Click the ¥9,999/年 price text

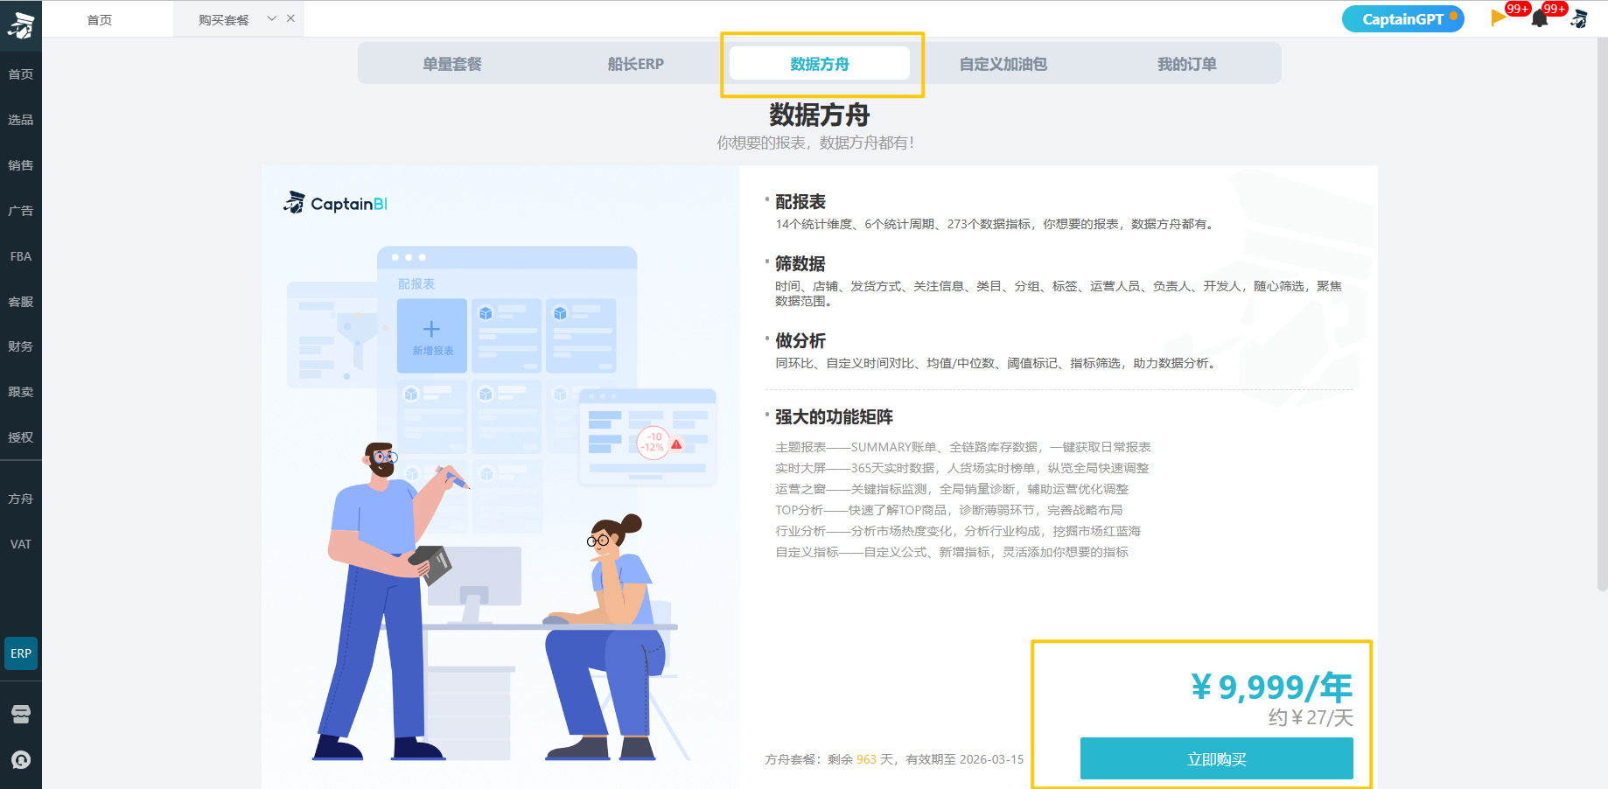pyautogui.click(x=1272, y=688)
